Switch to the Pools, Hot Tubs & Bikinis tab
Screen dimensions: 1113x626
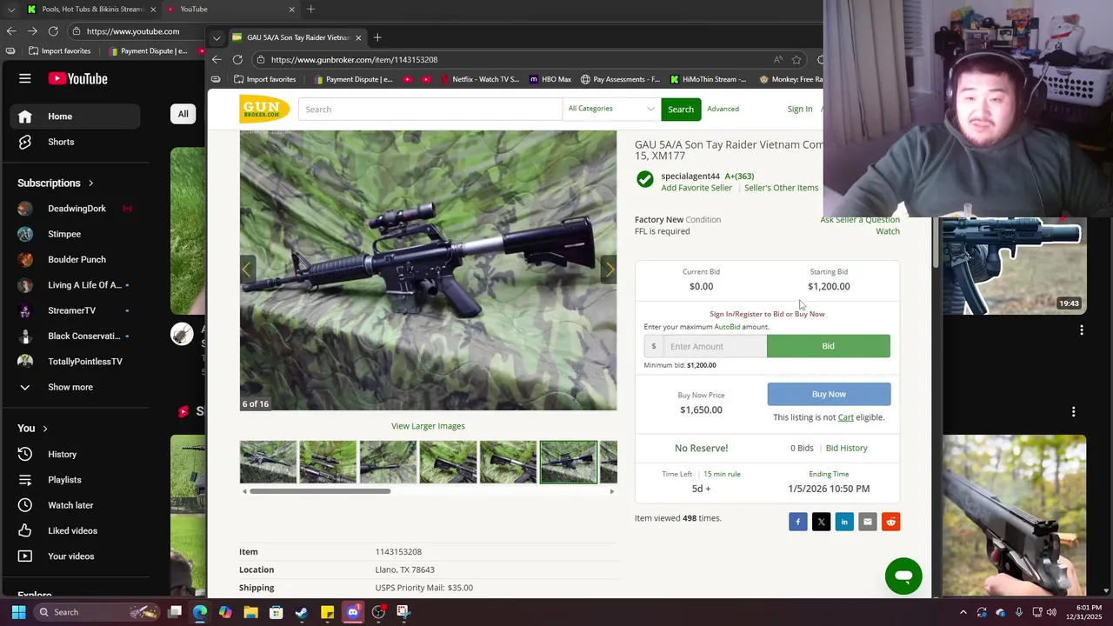tap(90, 10)
